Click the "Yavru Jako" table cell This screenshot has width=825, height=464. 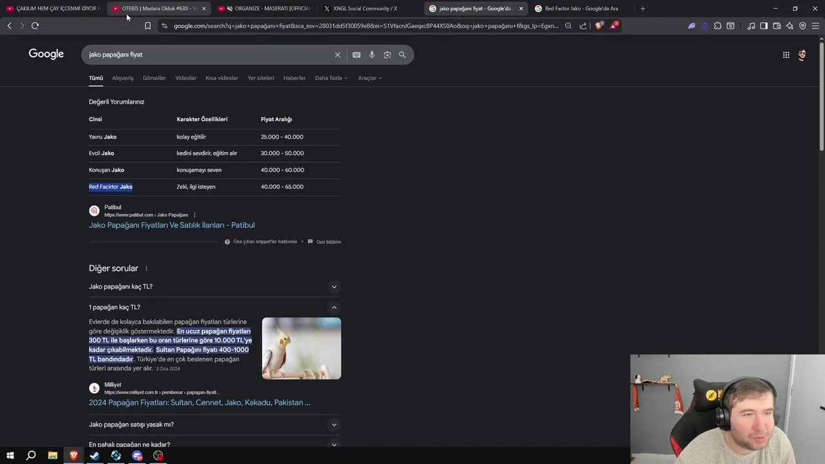coord(102,137)
